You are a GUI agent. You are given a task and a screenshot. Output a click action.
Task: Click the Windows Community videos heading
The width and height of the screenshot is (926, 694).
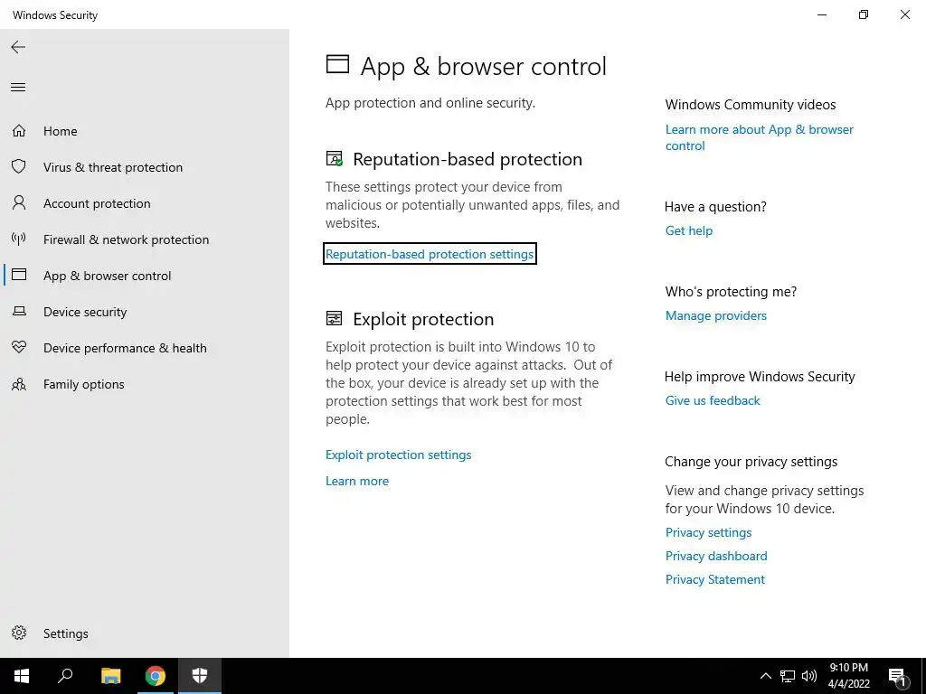(x=750, y=105)
